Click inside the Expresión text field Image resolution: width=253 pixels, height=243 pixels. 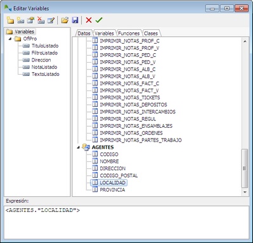tap(126, 223)
